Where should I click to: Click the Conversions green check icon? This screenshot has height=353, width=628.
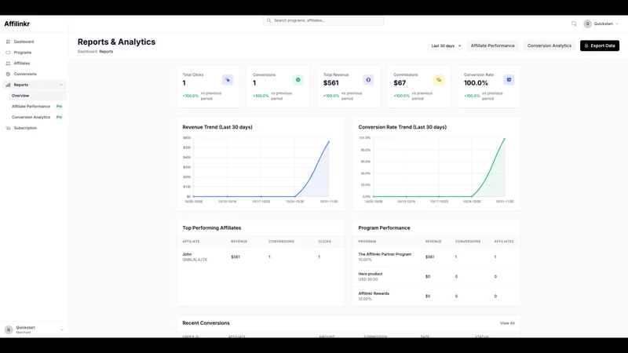[x=298, y=80]
